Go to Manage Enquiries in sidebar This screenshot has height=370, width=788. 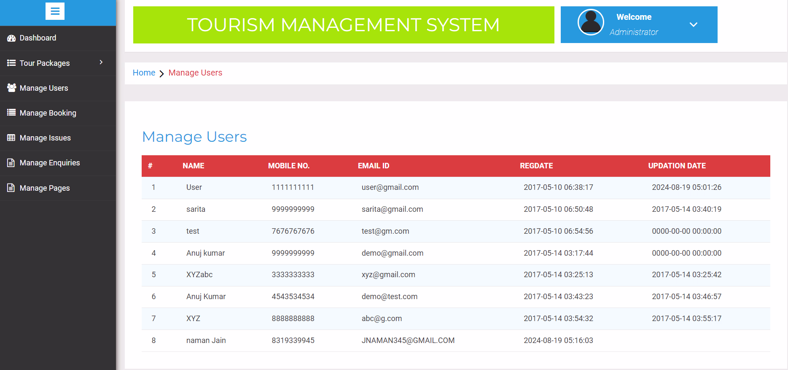pos(58,163)
